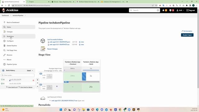Open the last deployed war artifact link
This screenshot has height=112, width=199.
pos(64,100)
